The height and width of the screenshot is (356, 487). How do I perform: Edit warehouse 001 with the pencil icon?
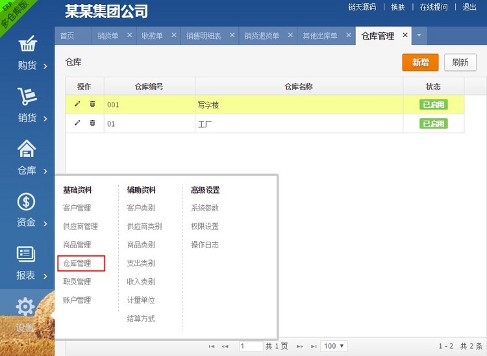pos(78,104)
